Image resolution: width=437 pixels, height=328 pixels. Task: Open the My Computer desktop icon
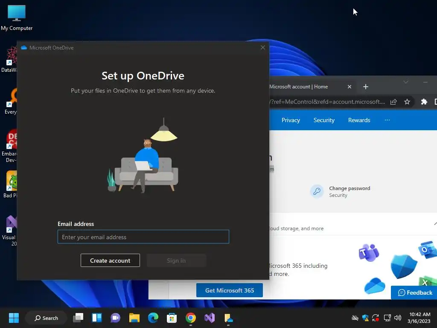pyautogui.click(x=17, y=17)
